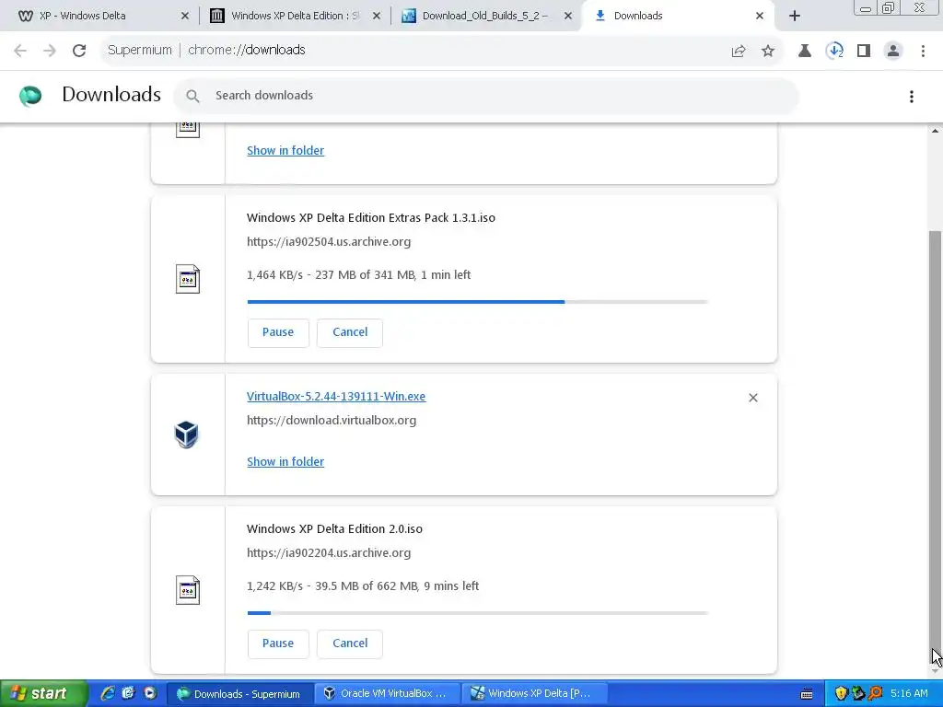Show VirtualBox installer in folder
Viewport: 943px width, 707px height.
(x=285, y=462)
